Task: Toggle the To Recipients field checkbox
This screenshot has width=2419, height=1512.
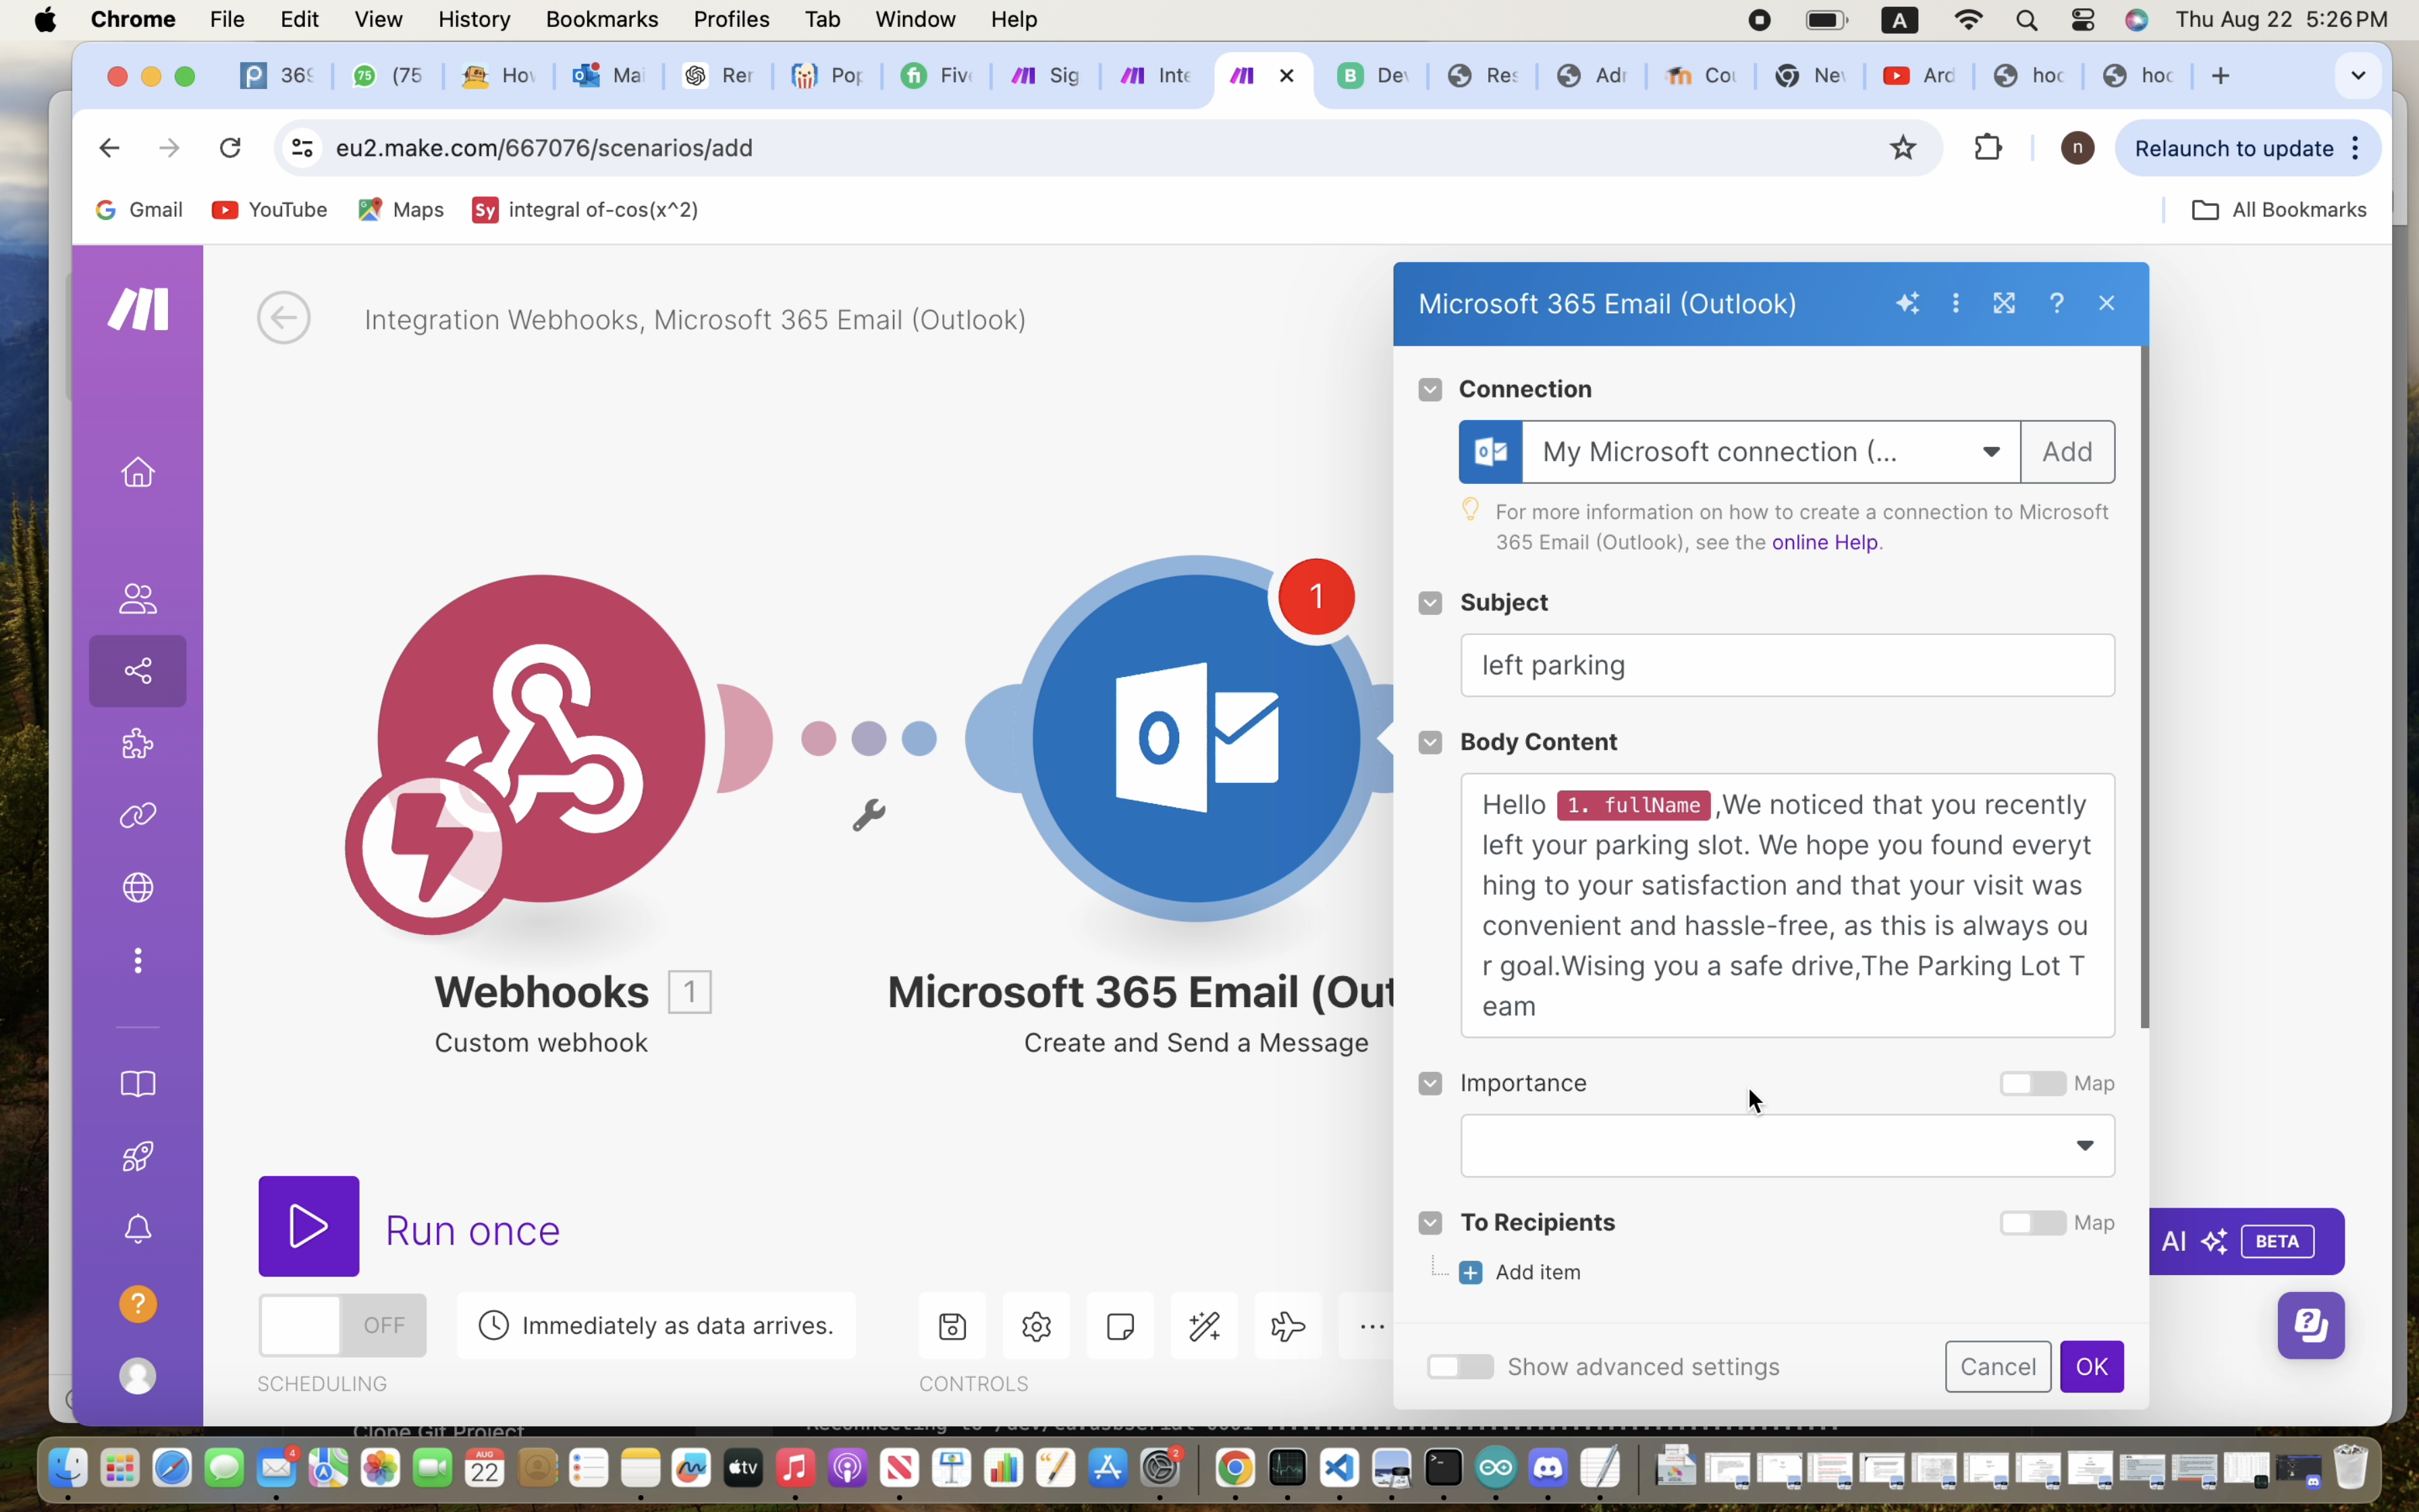Action: (x=1430, y=1222)
